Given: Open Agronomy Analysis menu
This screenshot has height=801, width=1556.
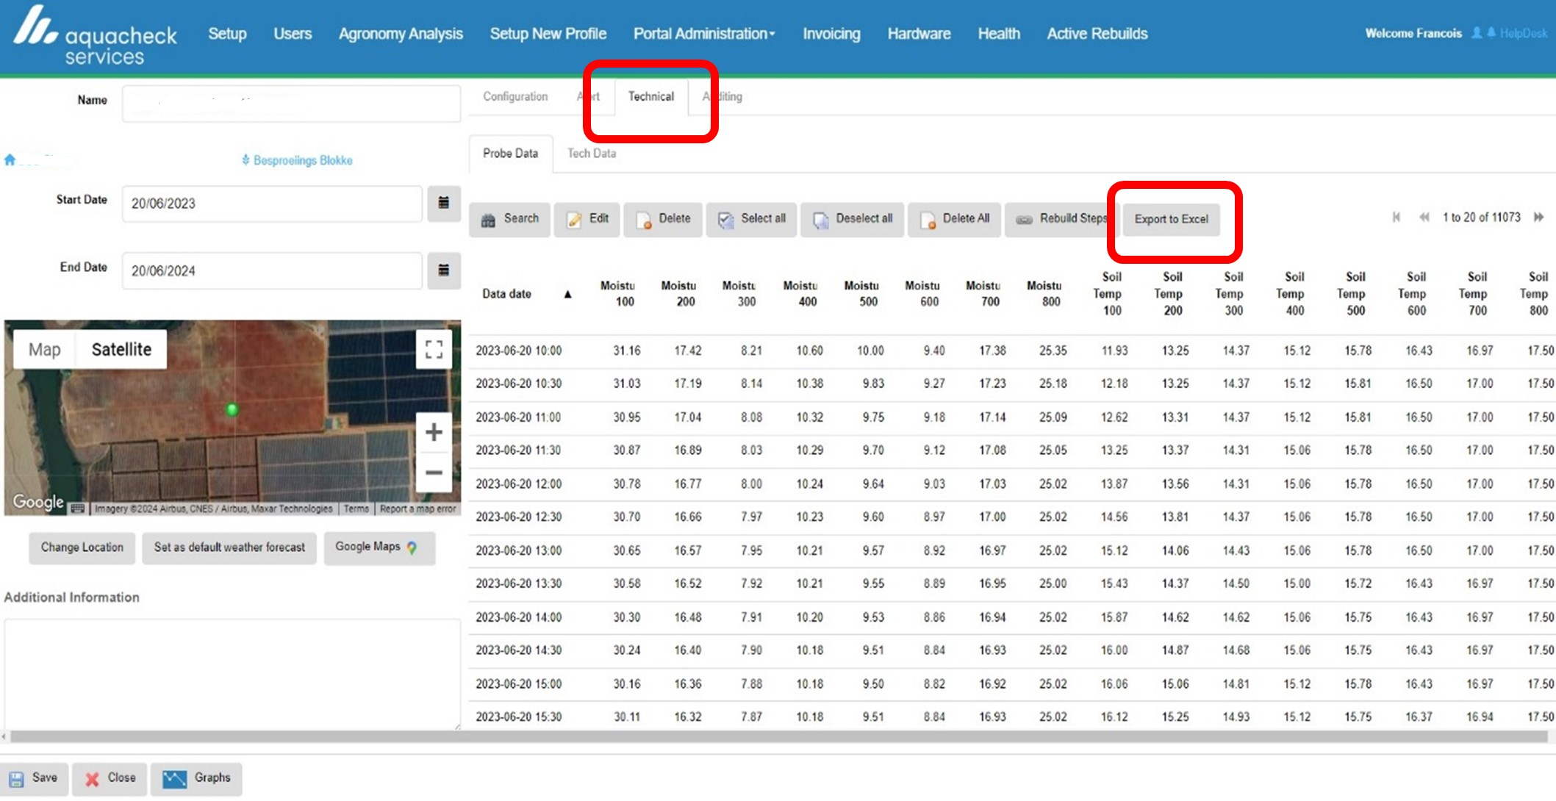Looking at the screenshot, I should pyautogui.click(x=401, y=34).
